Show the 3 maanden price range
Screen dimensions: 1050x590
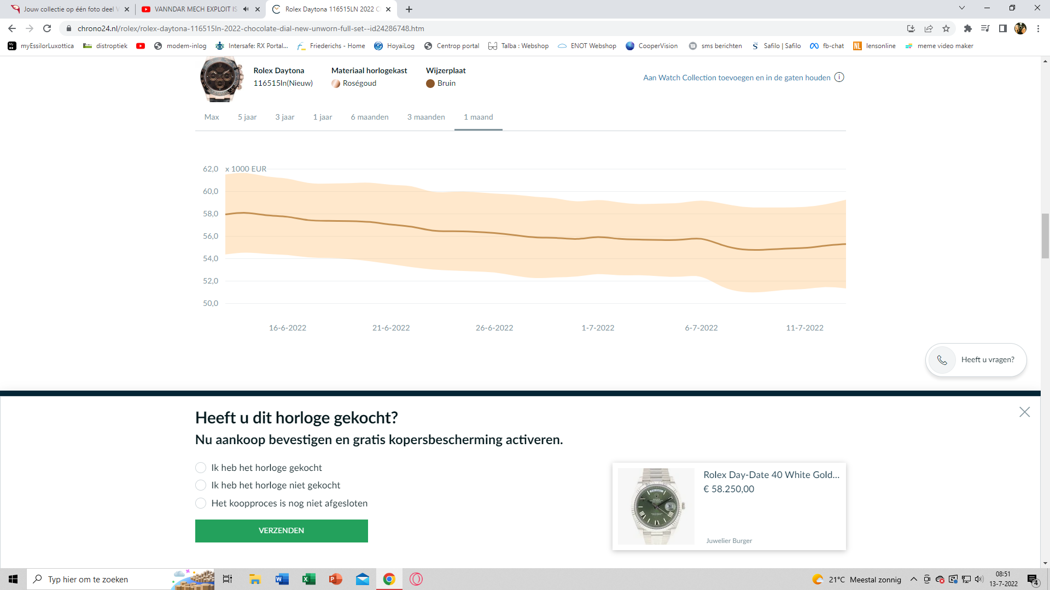[426, 117]
